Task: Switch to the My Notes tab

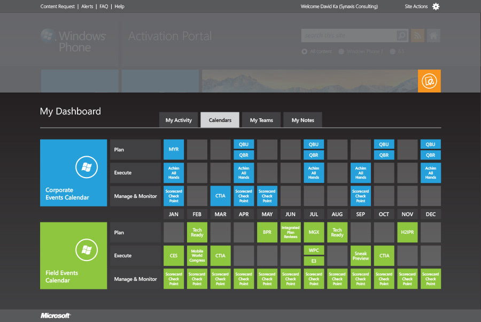Action: [x=303, y=120]
